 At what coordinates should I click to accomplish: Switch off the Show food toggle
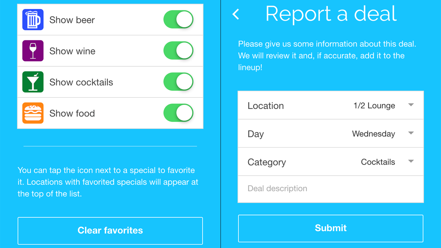(178, 113)
